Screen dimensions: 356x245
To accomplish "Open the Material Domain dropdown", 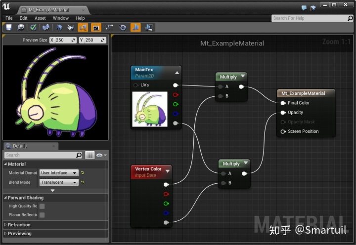I will 59,173.
